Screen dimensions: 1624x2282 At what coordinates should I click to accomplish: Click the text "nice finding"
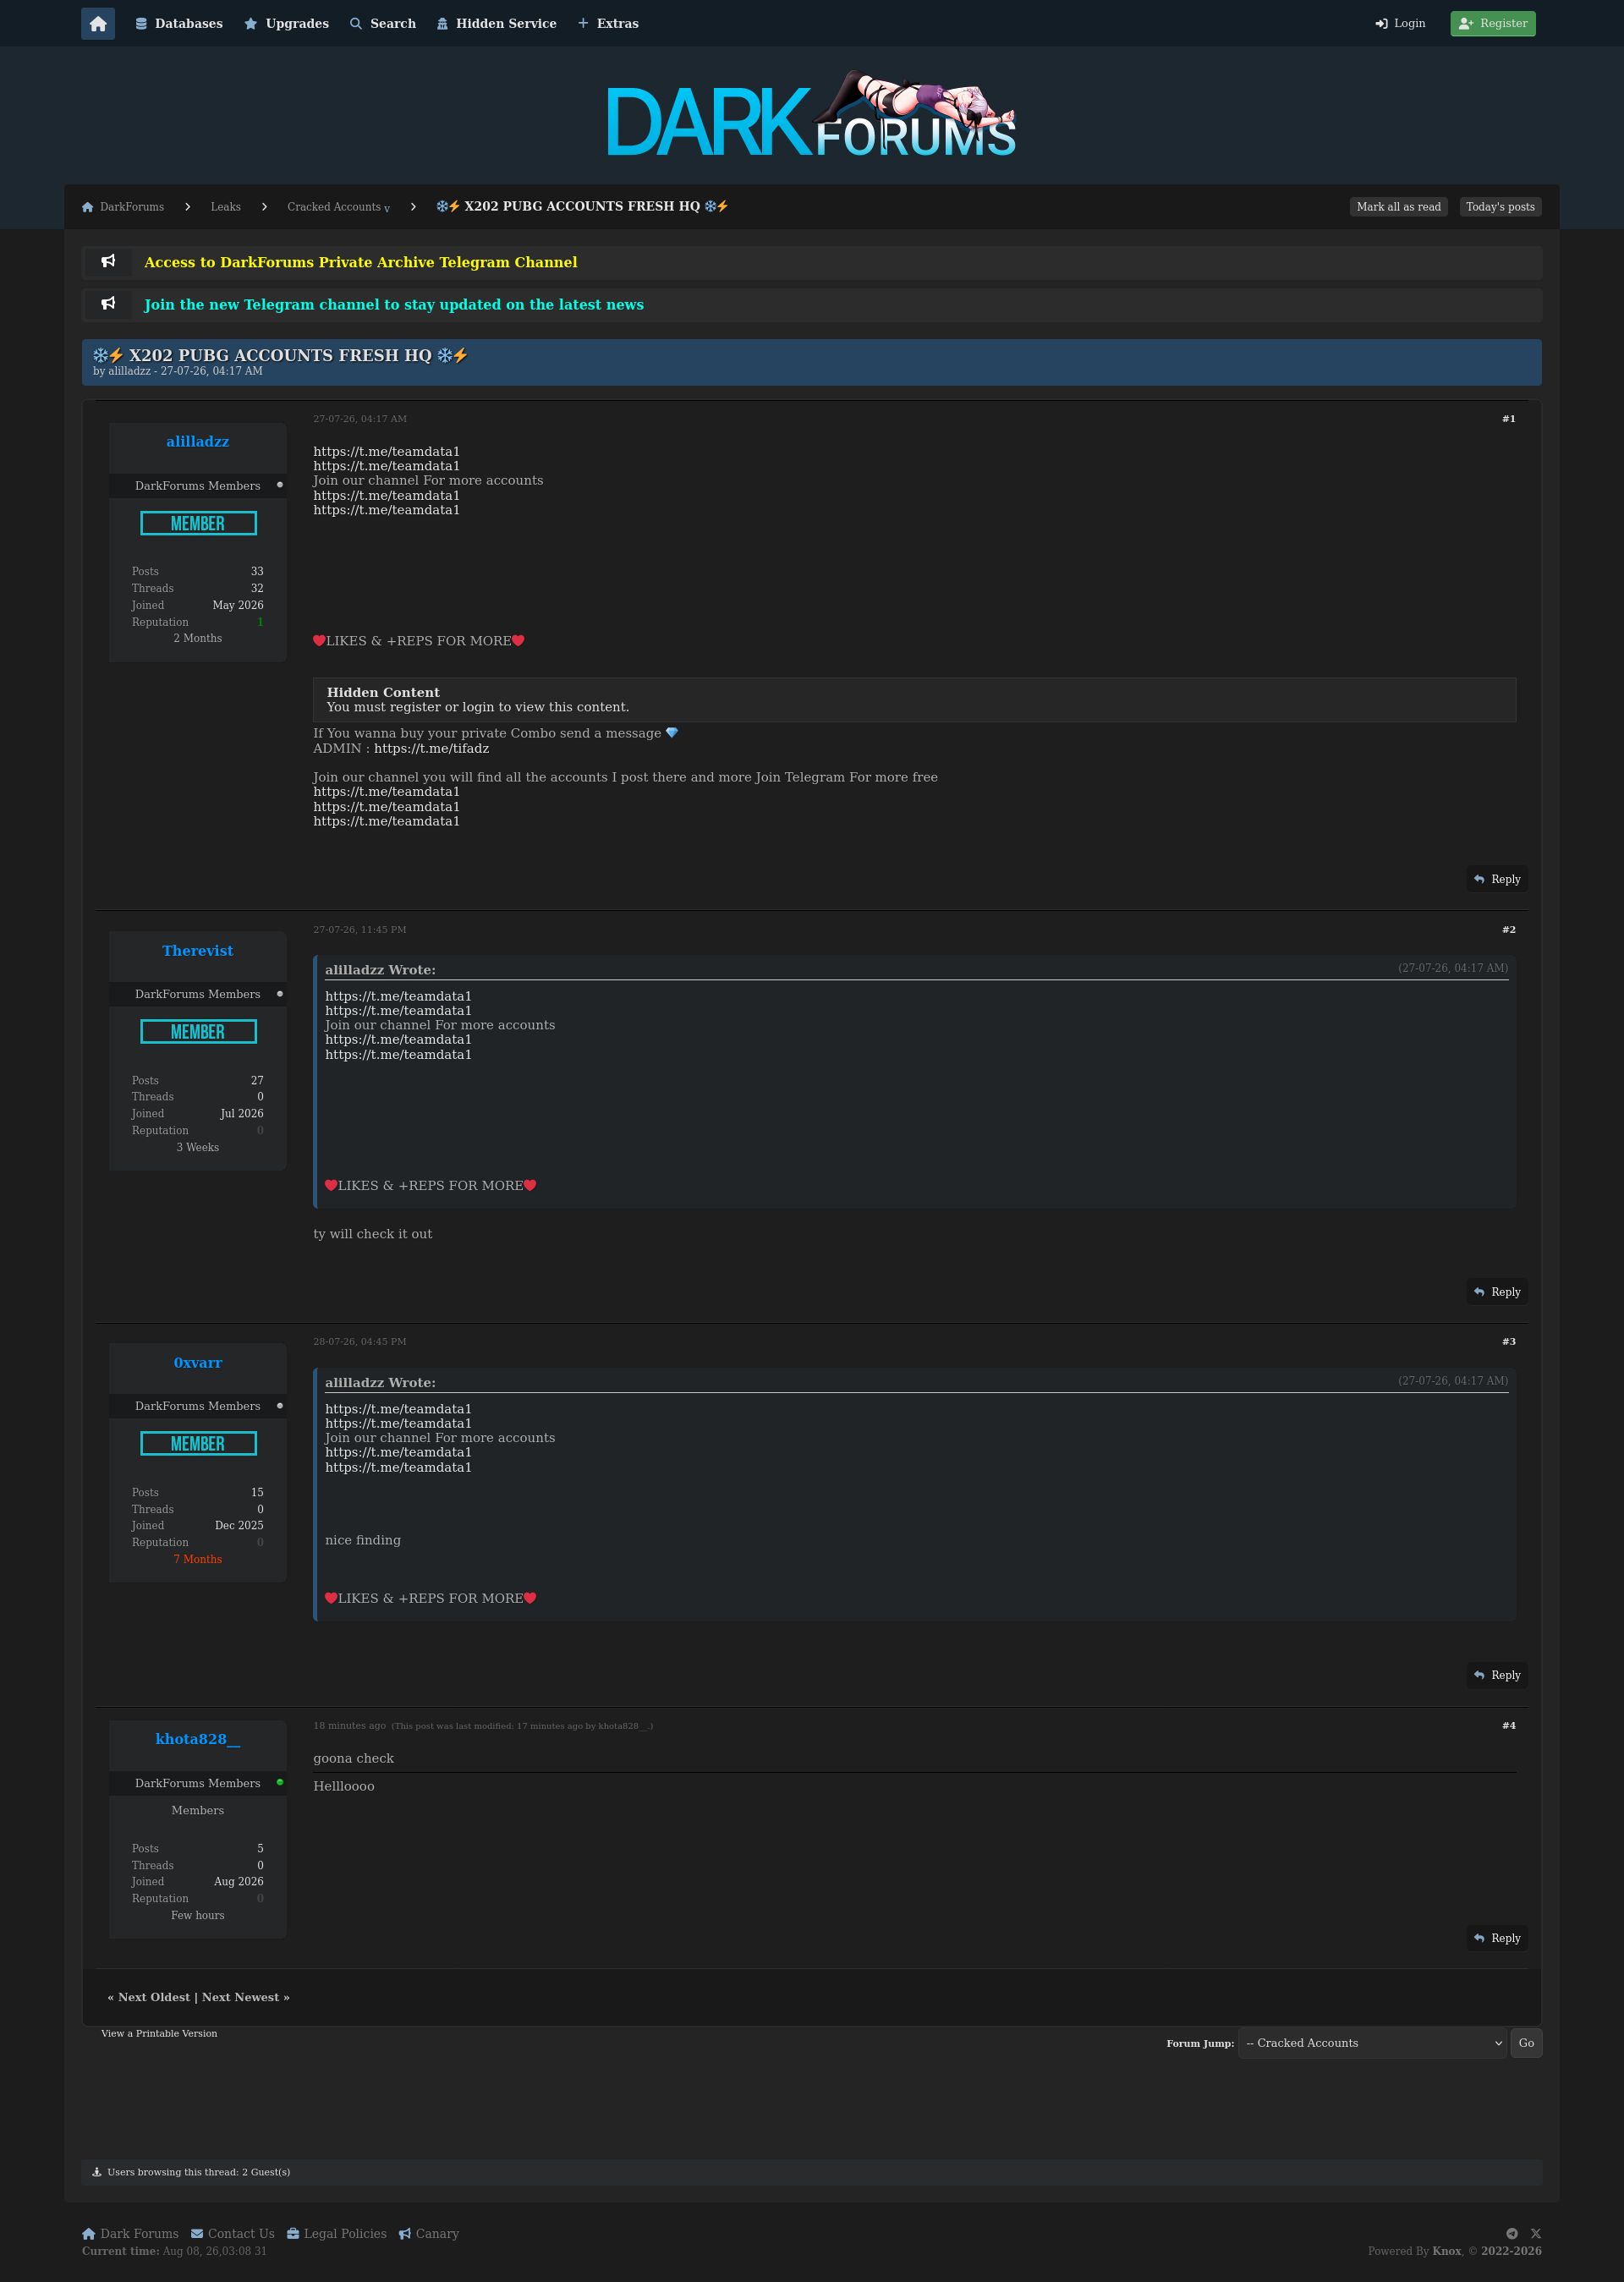click(x=363, y=1541)
